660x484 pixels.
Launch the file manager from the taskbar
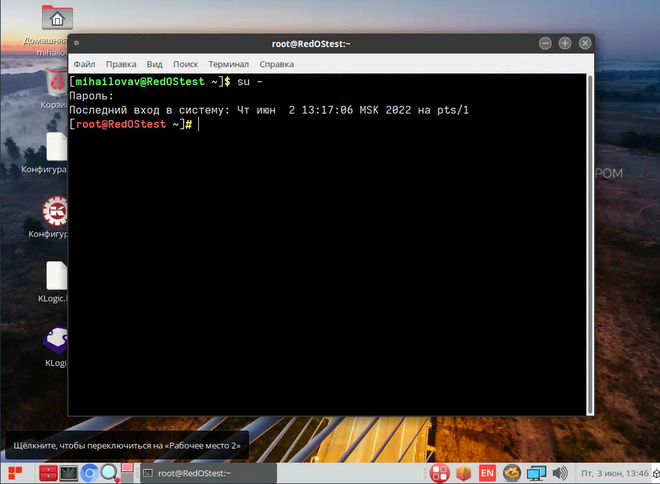pyautogui.click(x=48, y=473)
